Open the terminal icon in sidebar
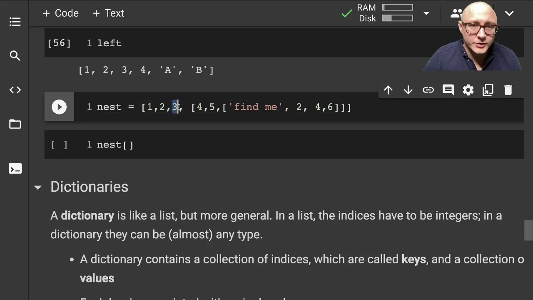Image resolution: width=533 pixels, height=300 pixels. coord(15,169)
